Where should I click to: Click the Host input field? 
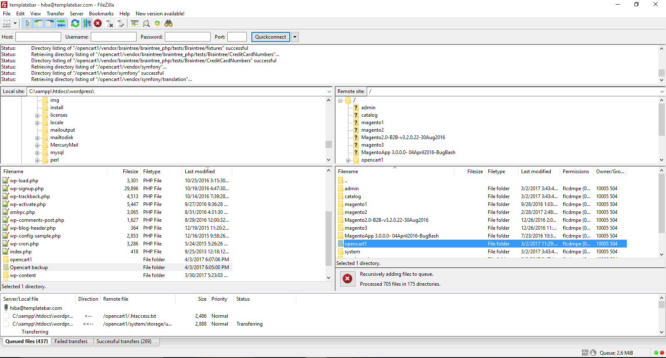pyautogui.click(x=38, y=37)
